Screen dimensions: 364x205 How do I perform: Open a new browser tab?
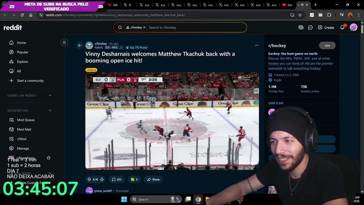click(x=315, y=5)
